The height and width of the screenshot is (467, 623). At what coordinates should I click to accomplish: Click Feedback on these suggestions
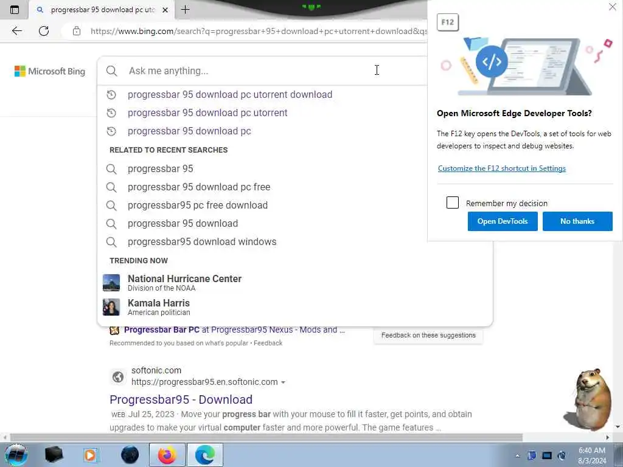[x=428, y=335]
